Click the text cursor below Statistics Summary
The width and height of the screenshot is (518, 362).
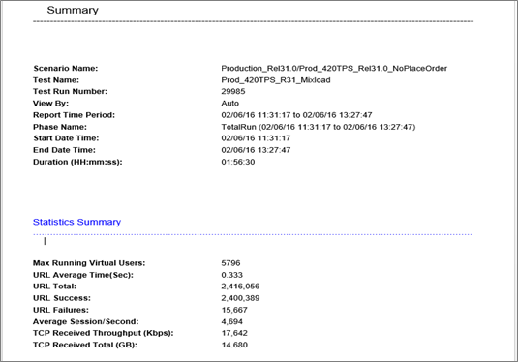tap(45, 241)
